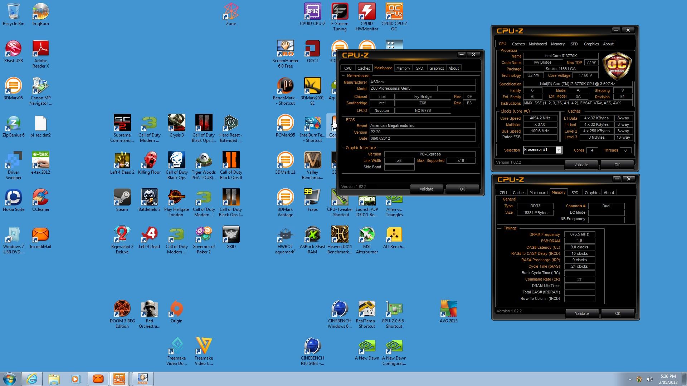Open 3DMark 11 desktop shortcut

285,163
